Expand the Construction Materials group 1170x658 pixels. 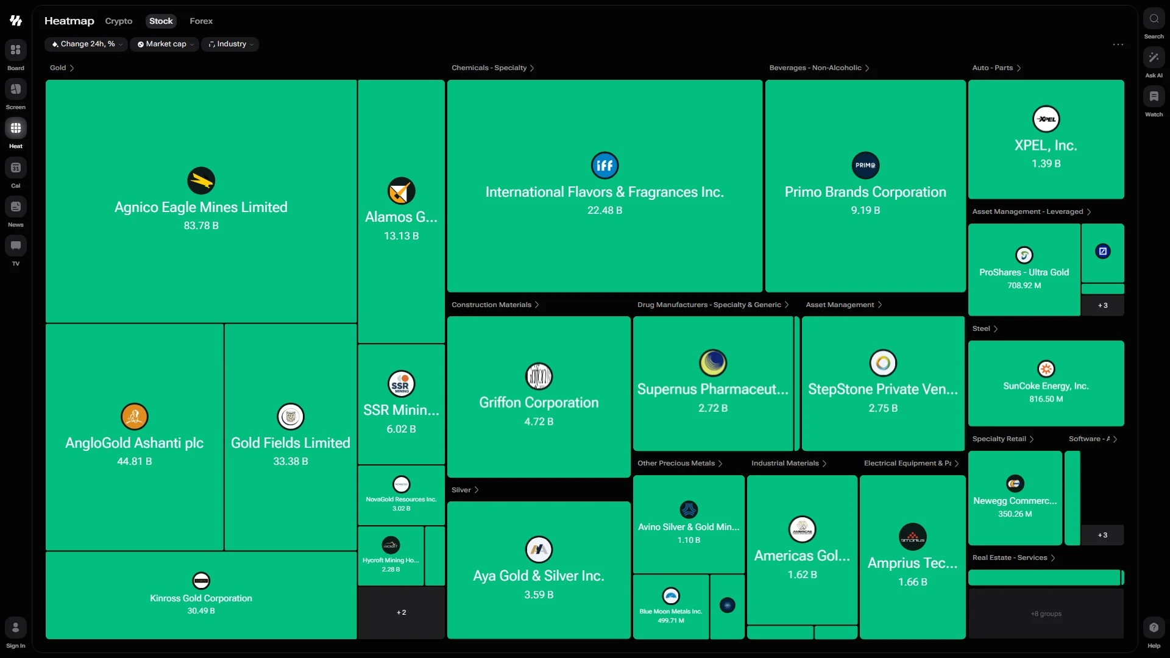coord(495,305)
